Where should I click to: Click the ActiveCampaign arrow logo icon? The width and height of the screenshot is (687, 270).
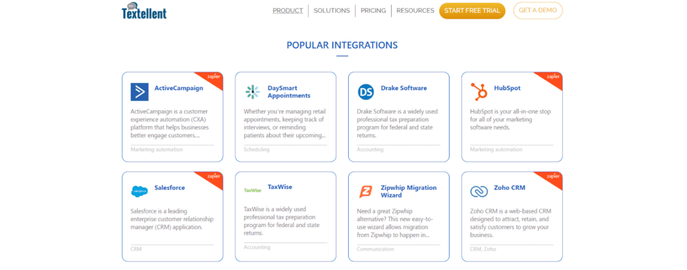point(140,92)
